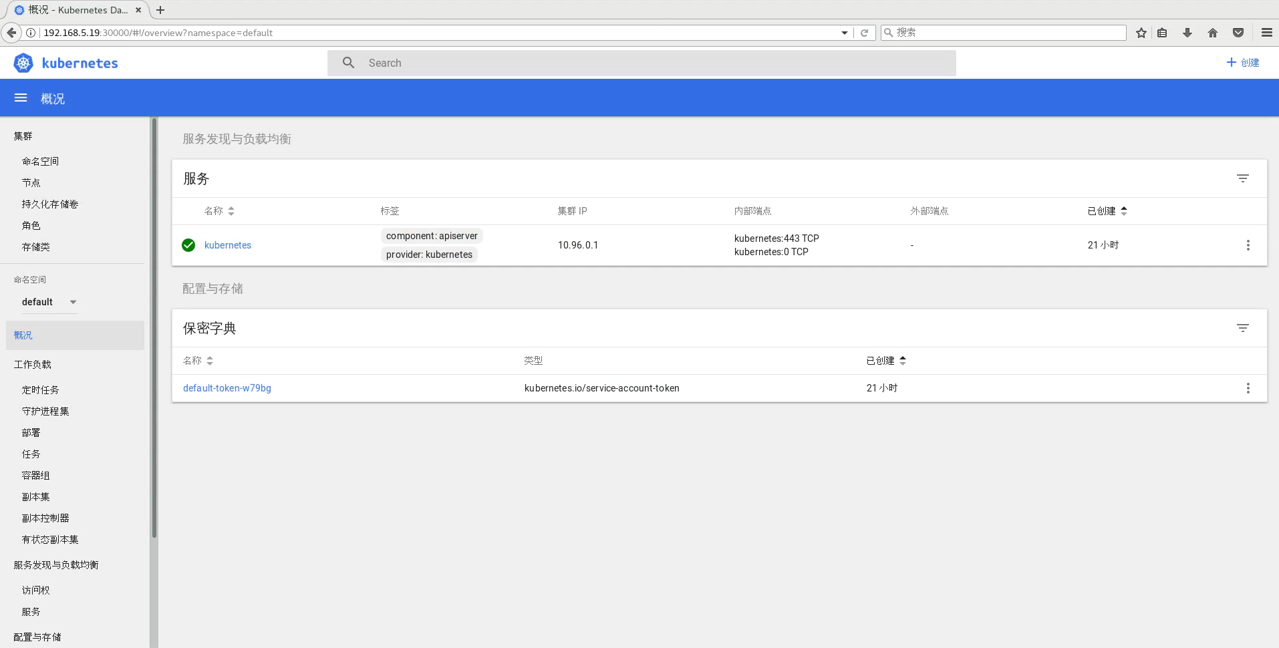Show site information icon in address bar
Image resolution: width=1279 pixels, height=648 pixels.
point(31,33)
